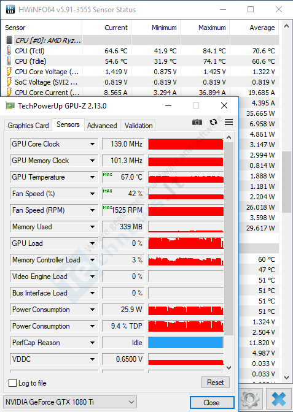Click the GPU-Z sensors scrollbar thumb
This screenshot has width=293, height=412.
click(229, 238)
